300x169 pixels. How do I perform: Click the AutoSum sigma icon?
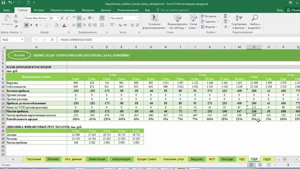225,16
